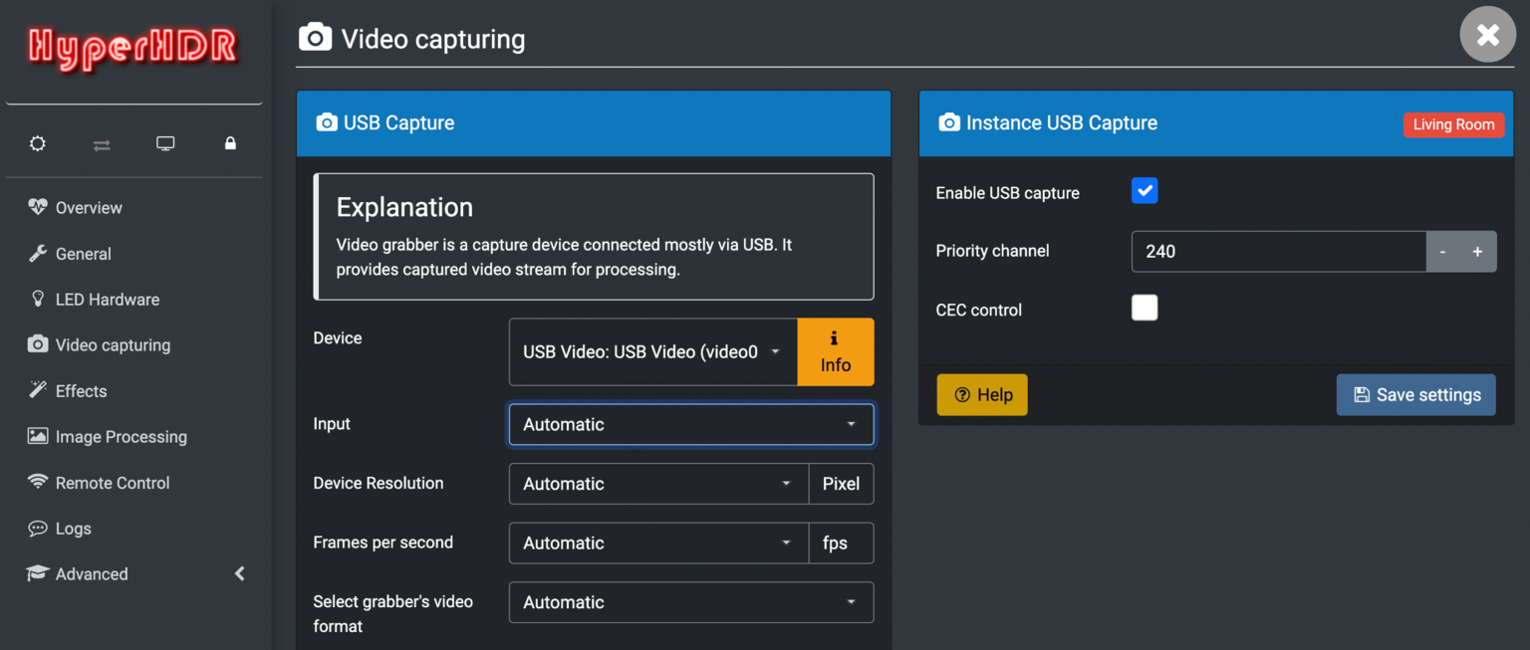Viewport: 1530px width, 650px height.
Task: Open the Device Resolution dropdown
Action: (x=657, y=484)
